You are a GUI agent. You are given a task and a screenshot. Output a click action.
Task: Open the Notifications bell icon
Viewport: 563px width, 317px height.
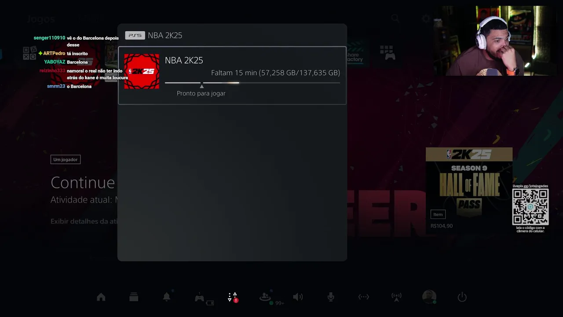coord(167,297)
